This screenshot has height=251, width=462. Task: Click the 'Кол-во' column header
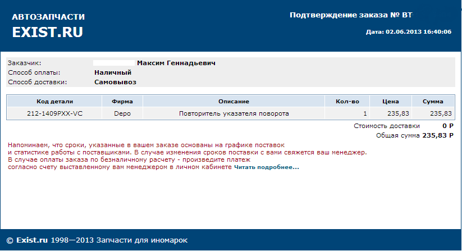347,102
